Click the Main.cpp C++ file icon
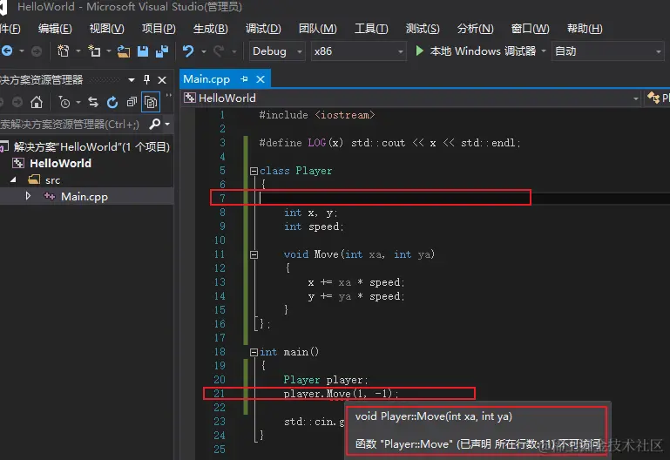The image size is (670, 460). [x=50, y=197]
